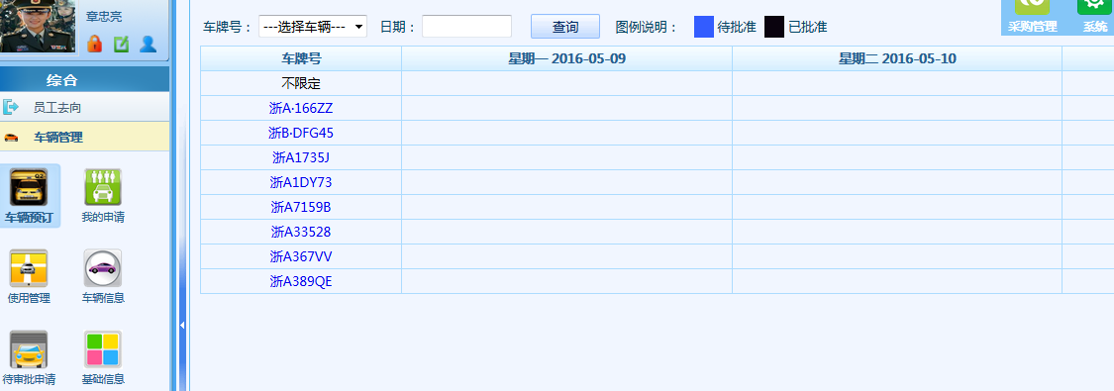This screenshot has height=391, width=1114.
Task: Click black 已批准 legend swatch
Action: coord(774,27)
